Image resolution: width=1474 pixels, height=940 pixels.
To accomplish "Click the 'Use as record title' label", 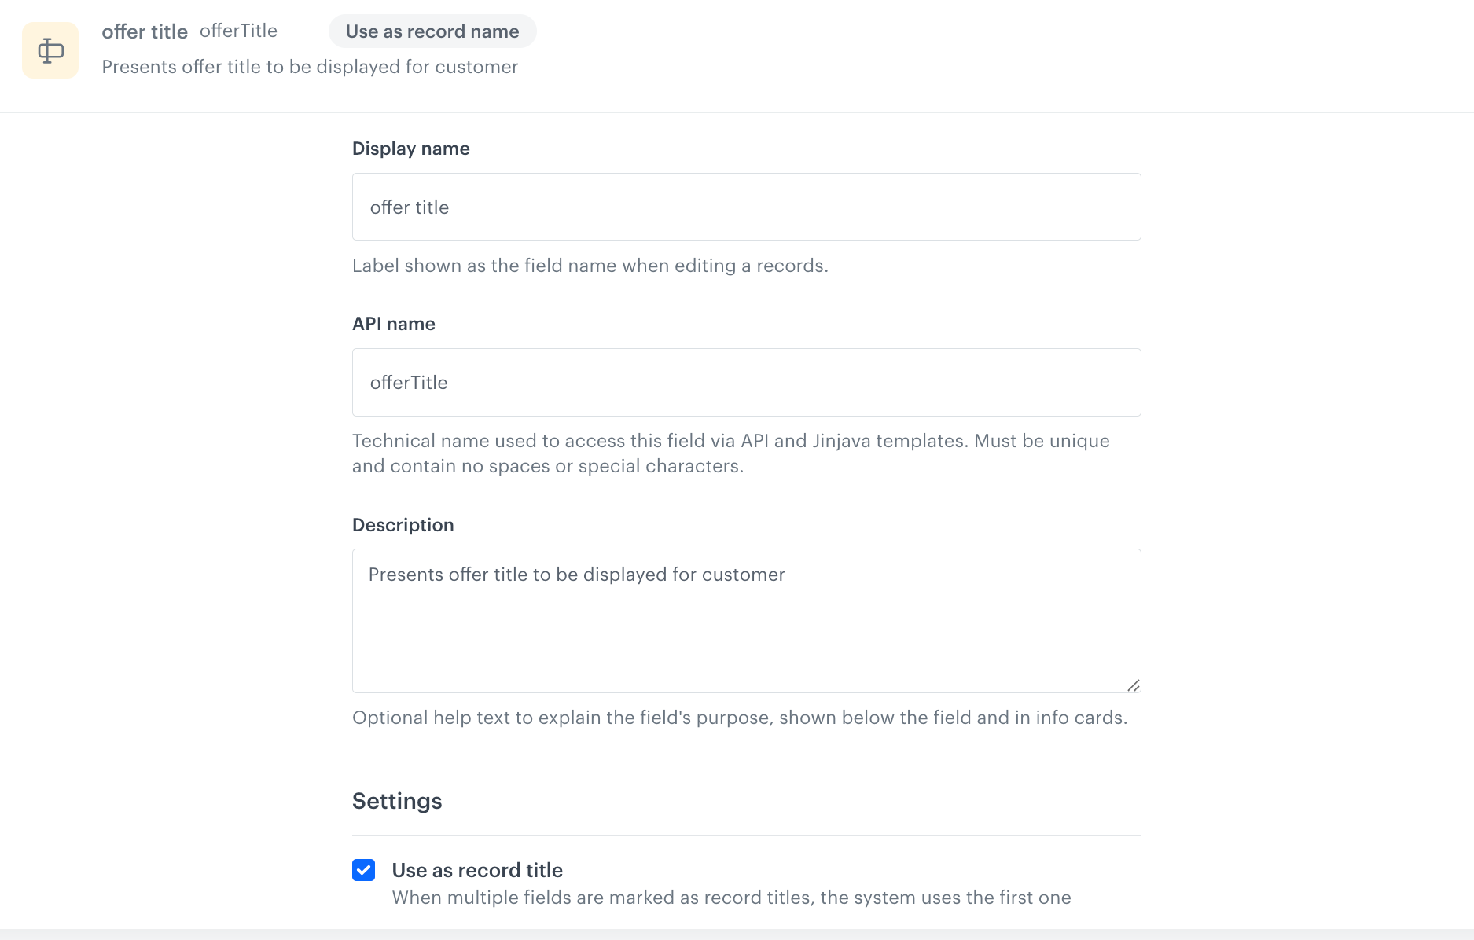I will coord(477,870).
